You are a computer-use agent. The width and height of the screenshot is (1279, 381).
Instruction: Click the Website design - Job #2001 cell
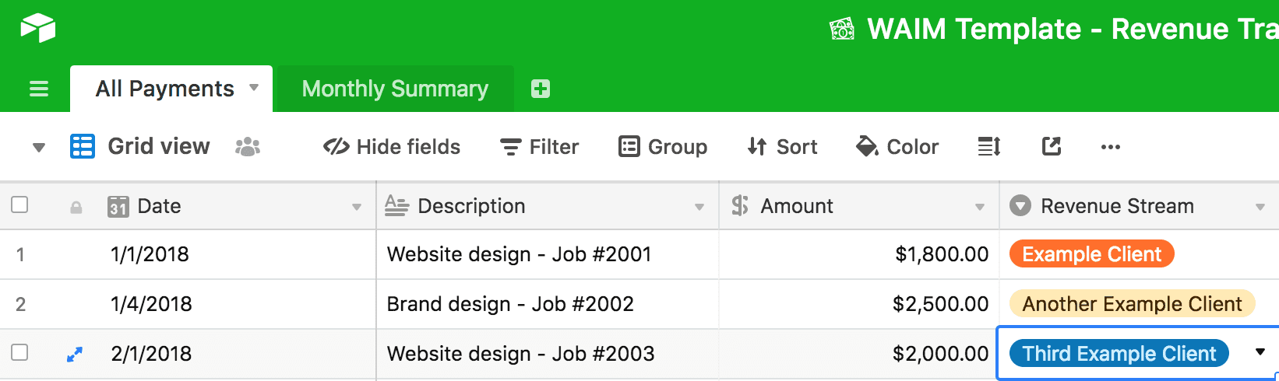pos(519,254)
